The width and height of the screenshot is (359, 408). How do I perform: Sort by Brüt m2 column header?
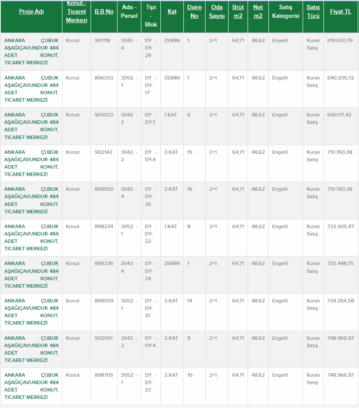click(238, 12)
